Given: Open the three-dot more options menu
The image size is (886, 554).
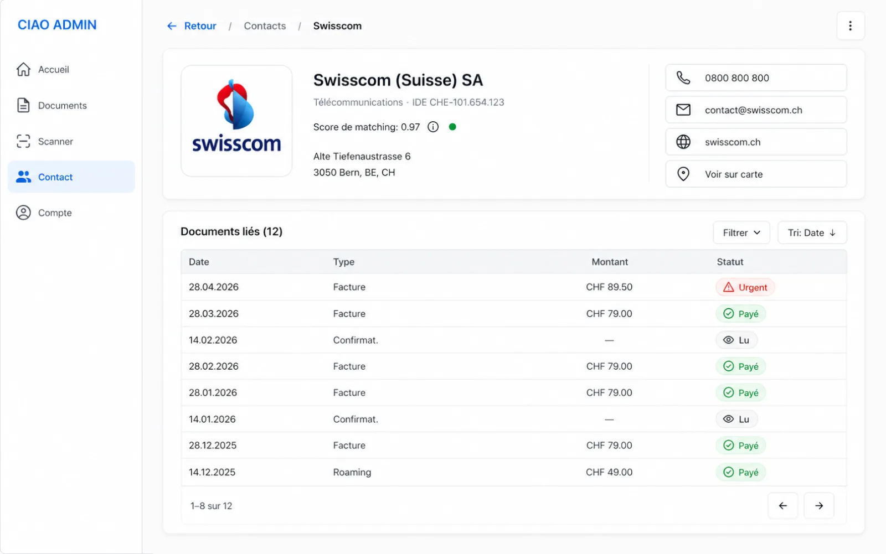Looking at the screenshot, I should pyautogui.click(x=851, y=26).
